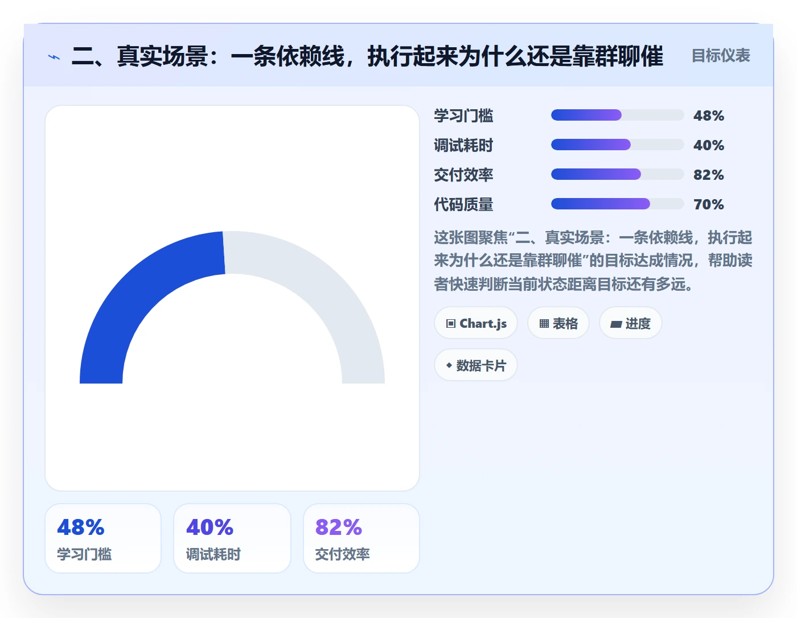Viewport: 797px width, 618px height.
Task: Click the 目标仪表 label in the header
Action: (721, 56)
